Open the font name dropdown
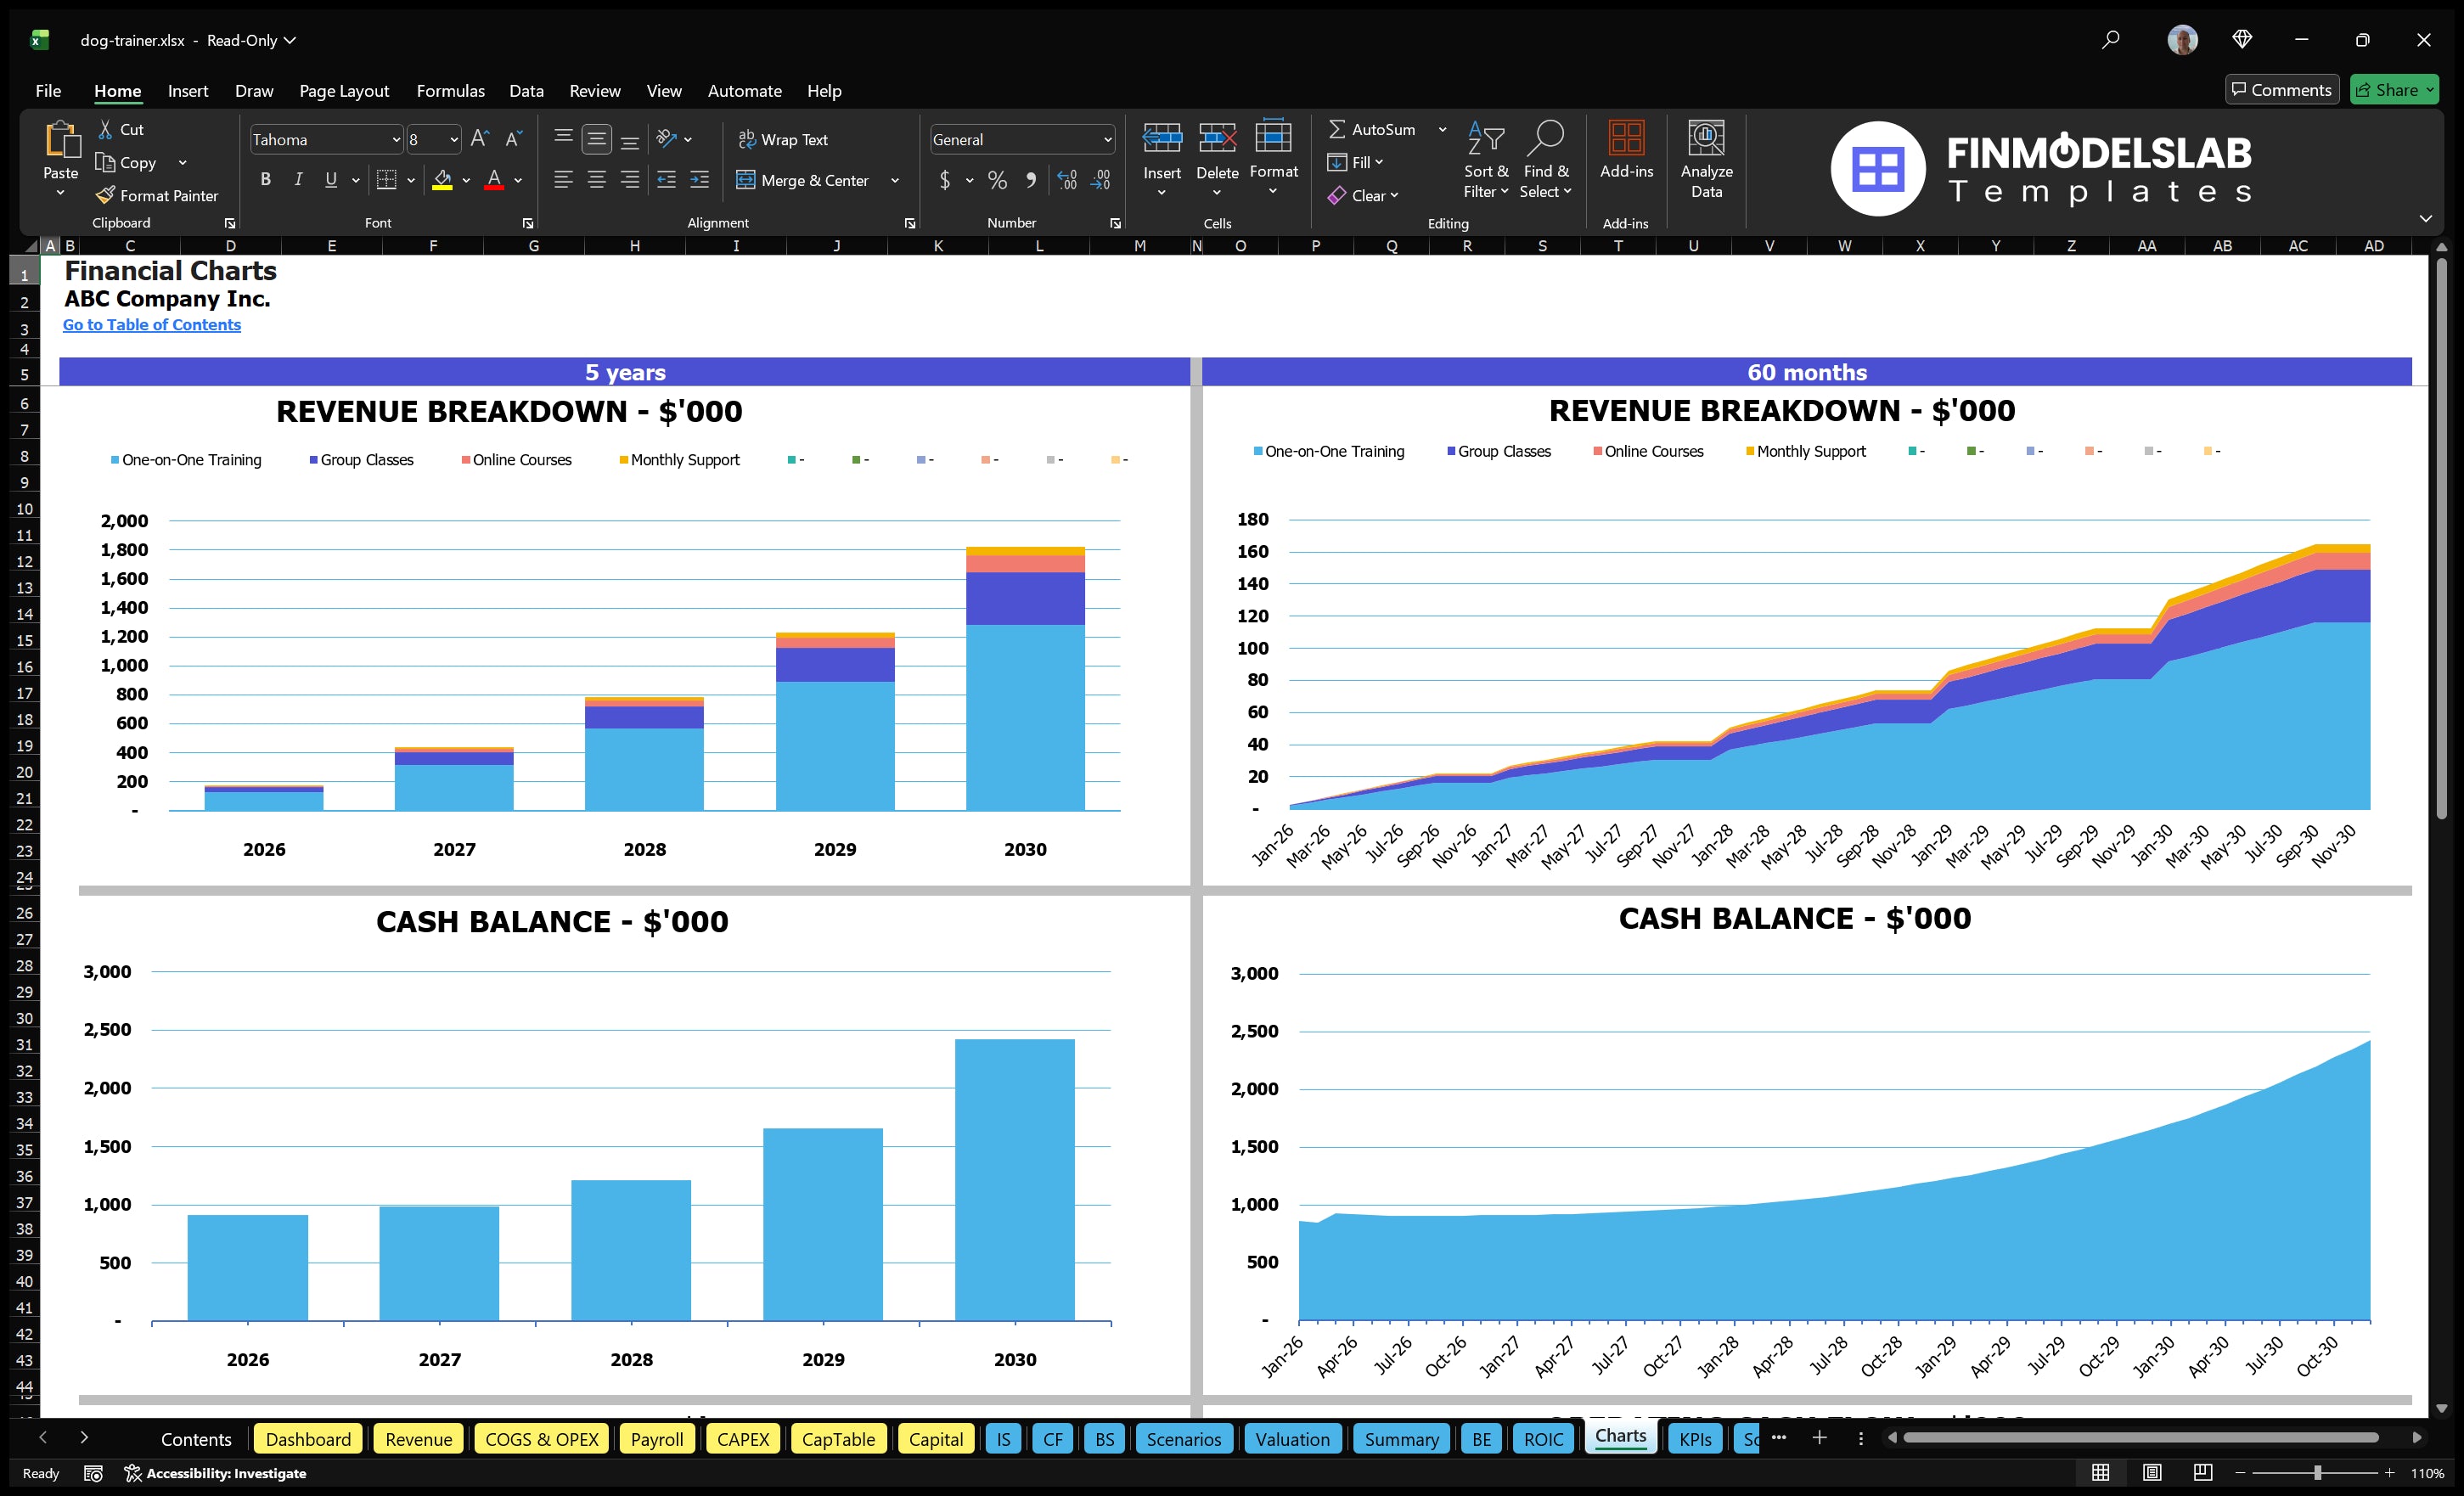This screenshot has height=1496, width=2464. point(396,139)
